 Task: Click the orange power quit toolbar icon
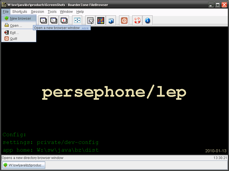click(124, 21)
